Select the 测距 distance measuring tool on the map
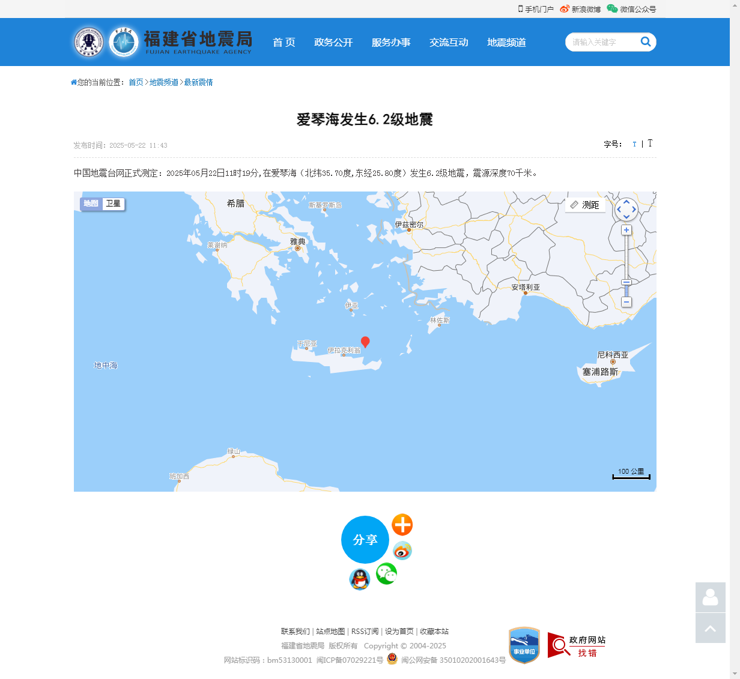This screenshot has height=679, width=740. tap(585, 205)
